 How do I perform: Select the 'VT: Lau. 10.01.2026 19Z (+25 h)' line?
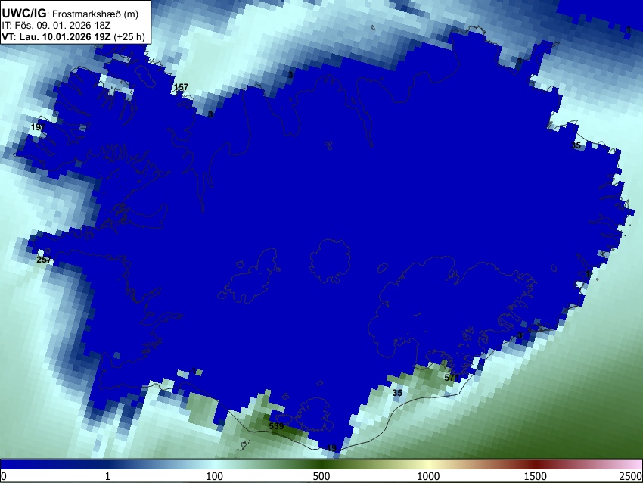[73, 36]
